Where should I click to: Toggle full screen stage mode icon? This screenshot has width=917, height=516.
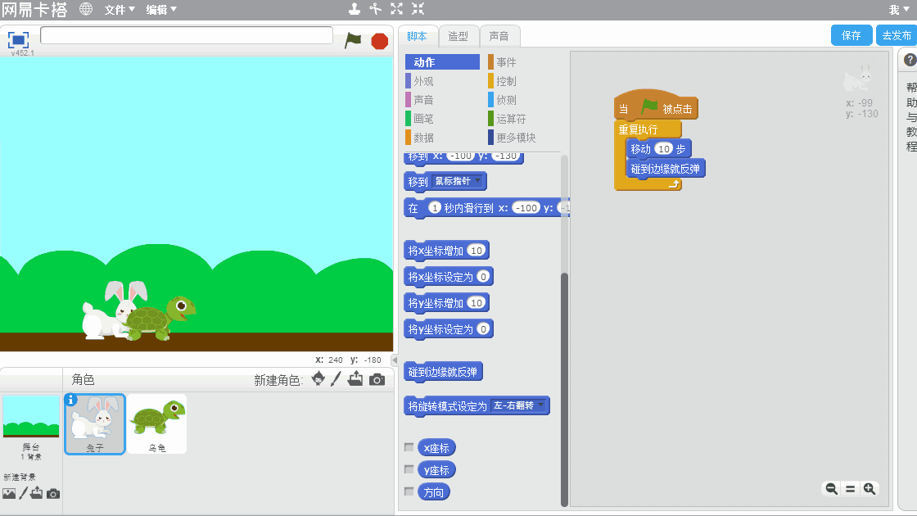click(x=18, y=39)
